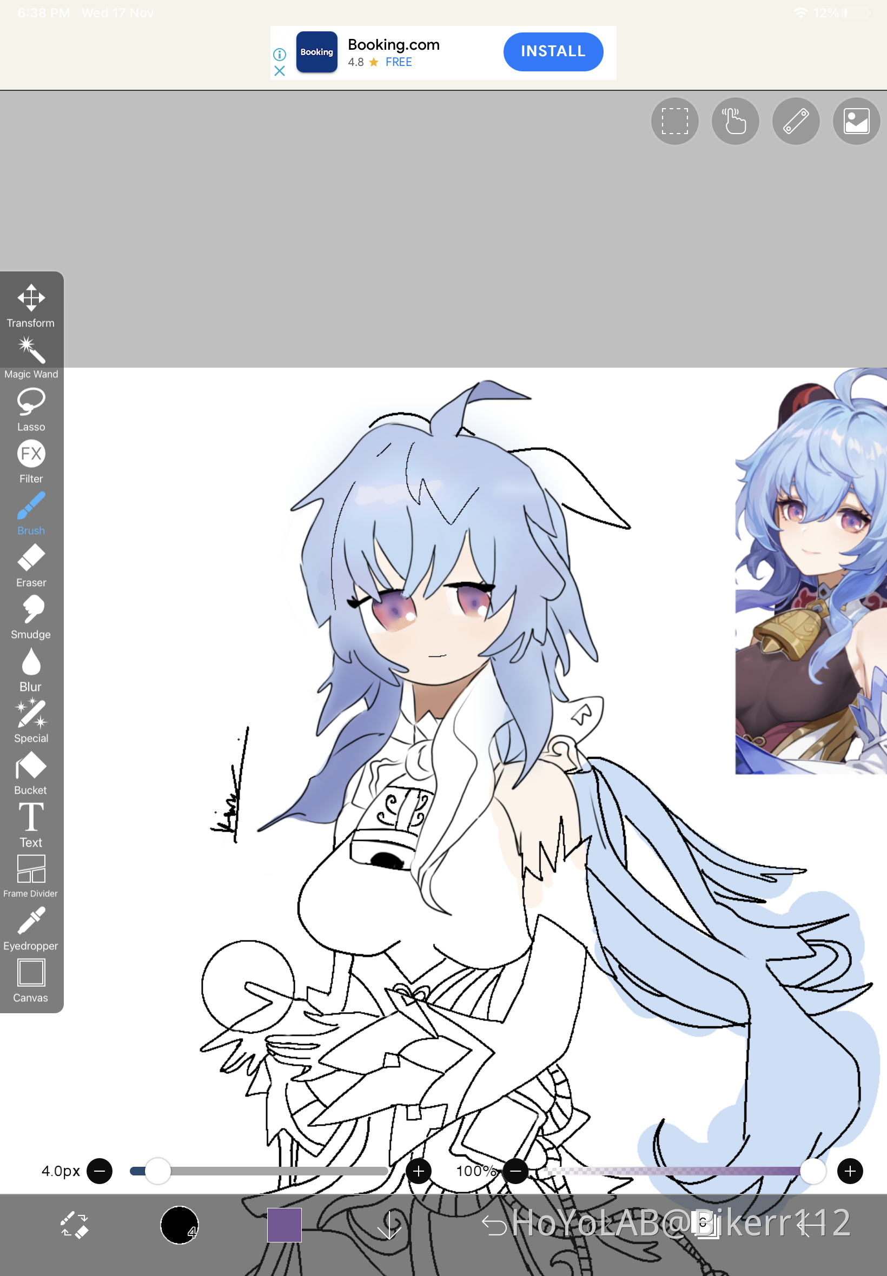Screen dimensions: 887x1276
Task: Hide toolbar with the down arrow
Action: [x=389, y=1224]
